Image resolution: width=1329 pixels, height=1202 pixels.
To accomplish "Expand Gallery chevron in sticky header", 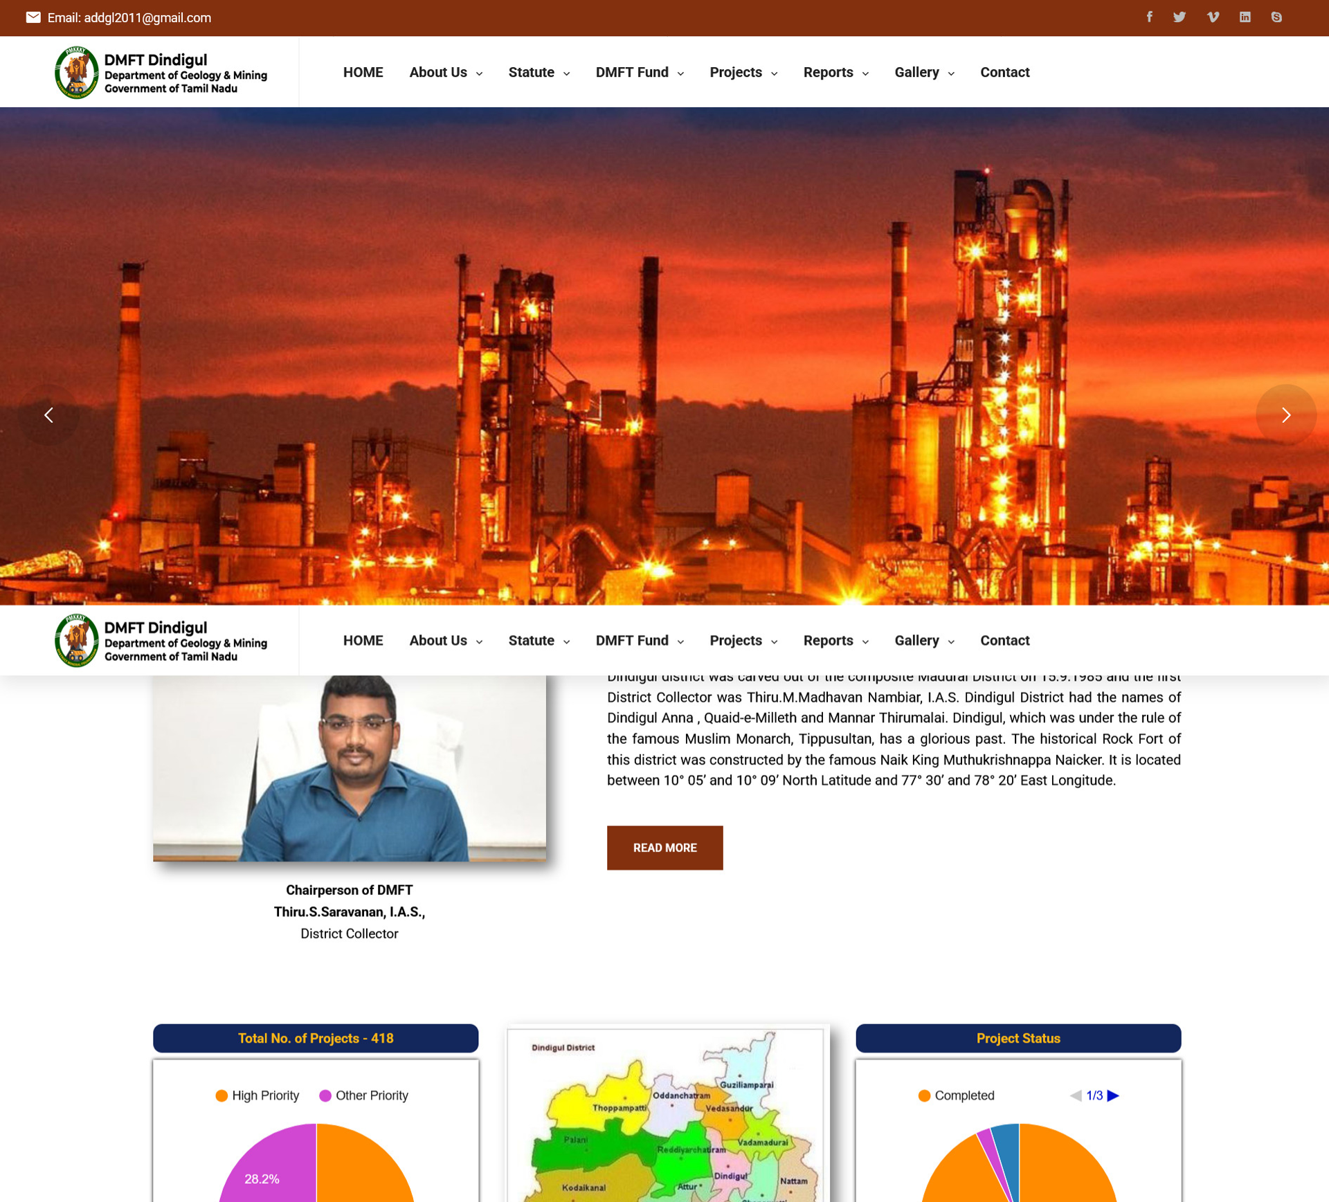I will click(951, 642).
